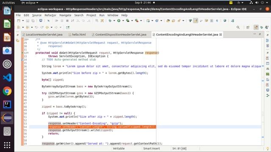This screenshot has height=152, width=271.
Task: Open IntelliJ IDEA from the dock
Action: point(7,104)
